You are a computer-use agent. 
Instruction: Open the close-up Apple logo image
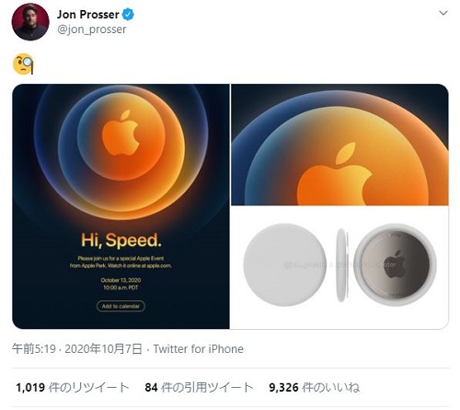pyautogui.click(x=339, y=145)
